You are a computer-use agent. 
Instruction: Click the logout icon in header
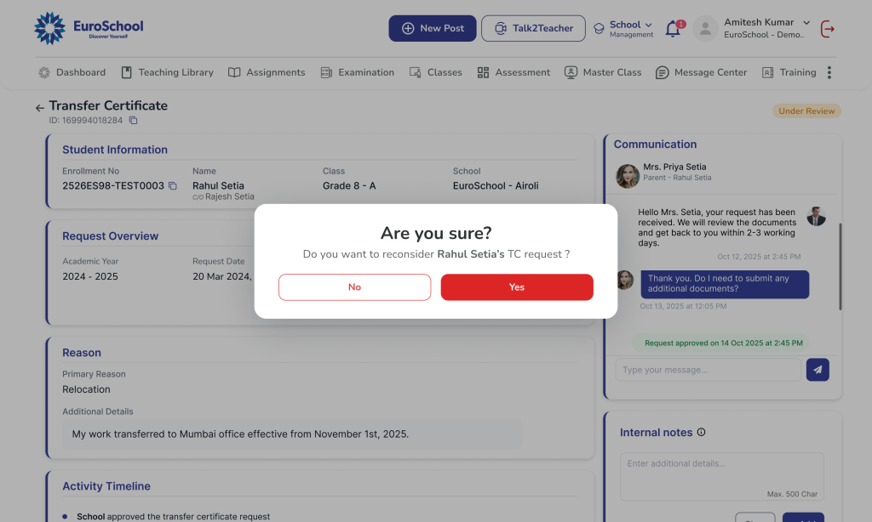[x=827, y=29]
